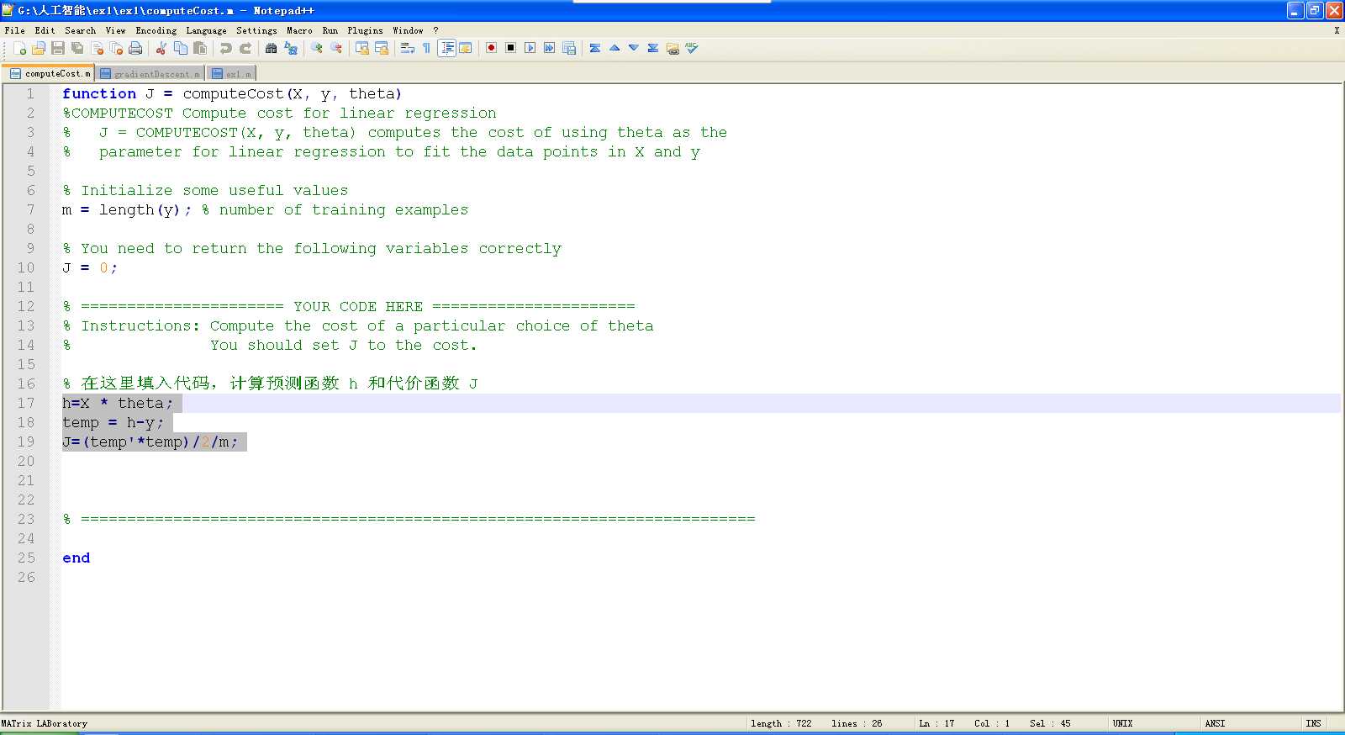1345x735 pixels.
Task: Click line number 17 in the margin
Action: 26,404
